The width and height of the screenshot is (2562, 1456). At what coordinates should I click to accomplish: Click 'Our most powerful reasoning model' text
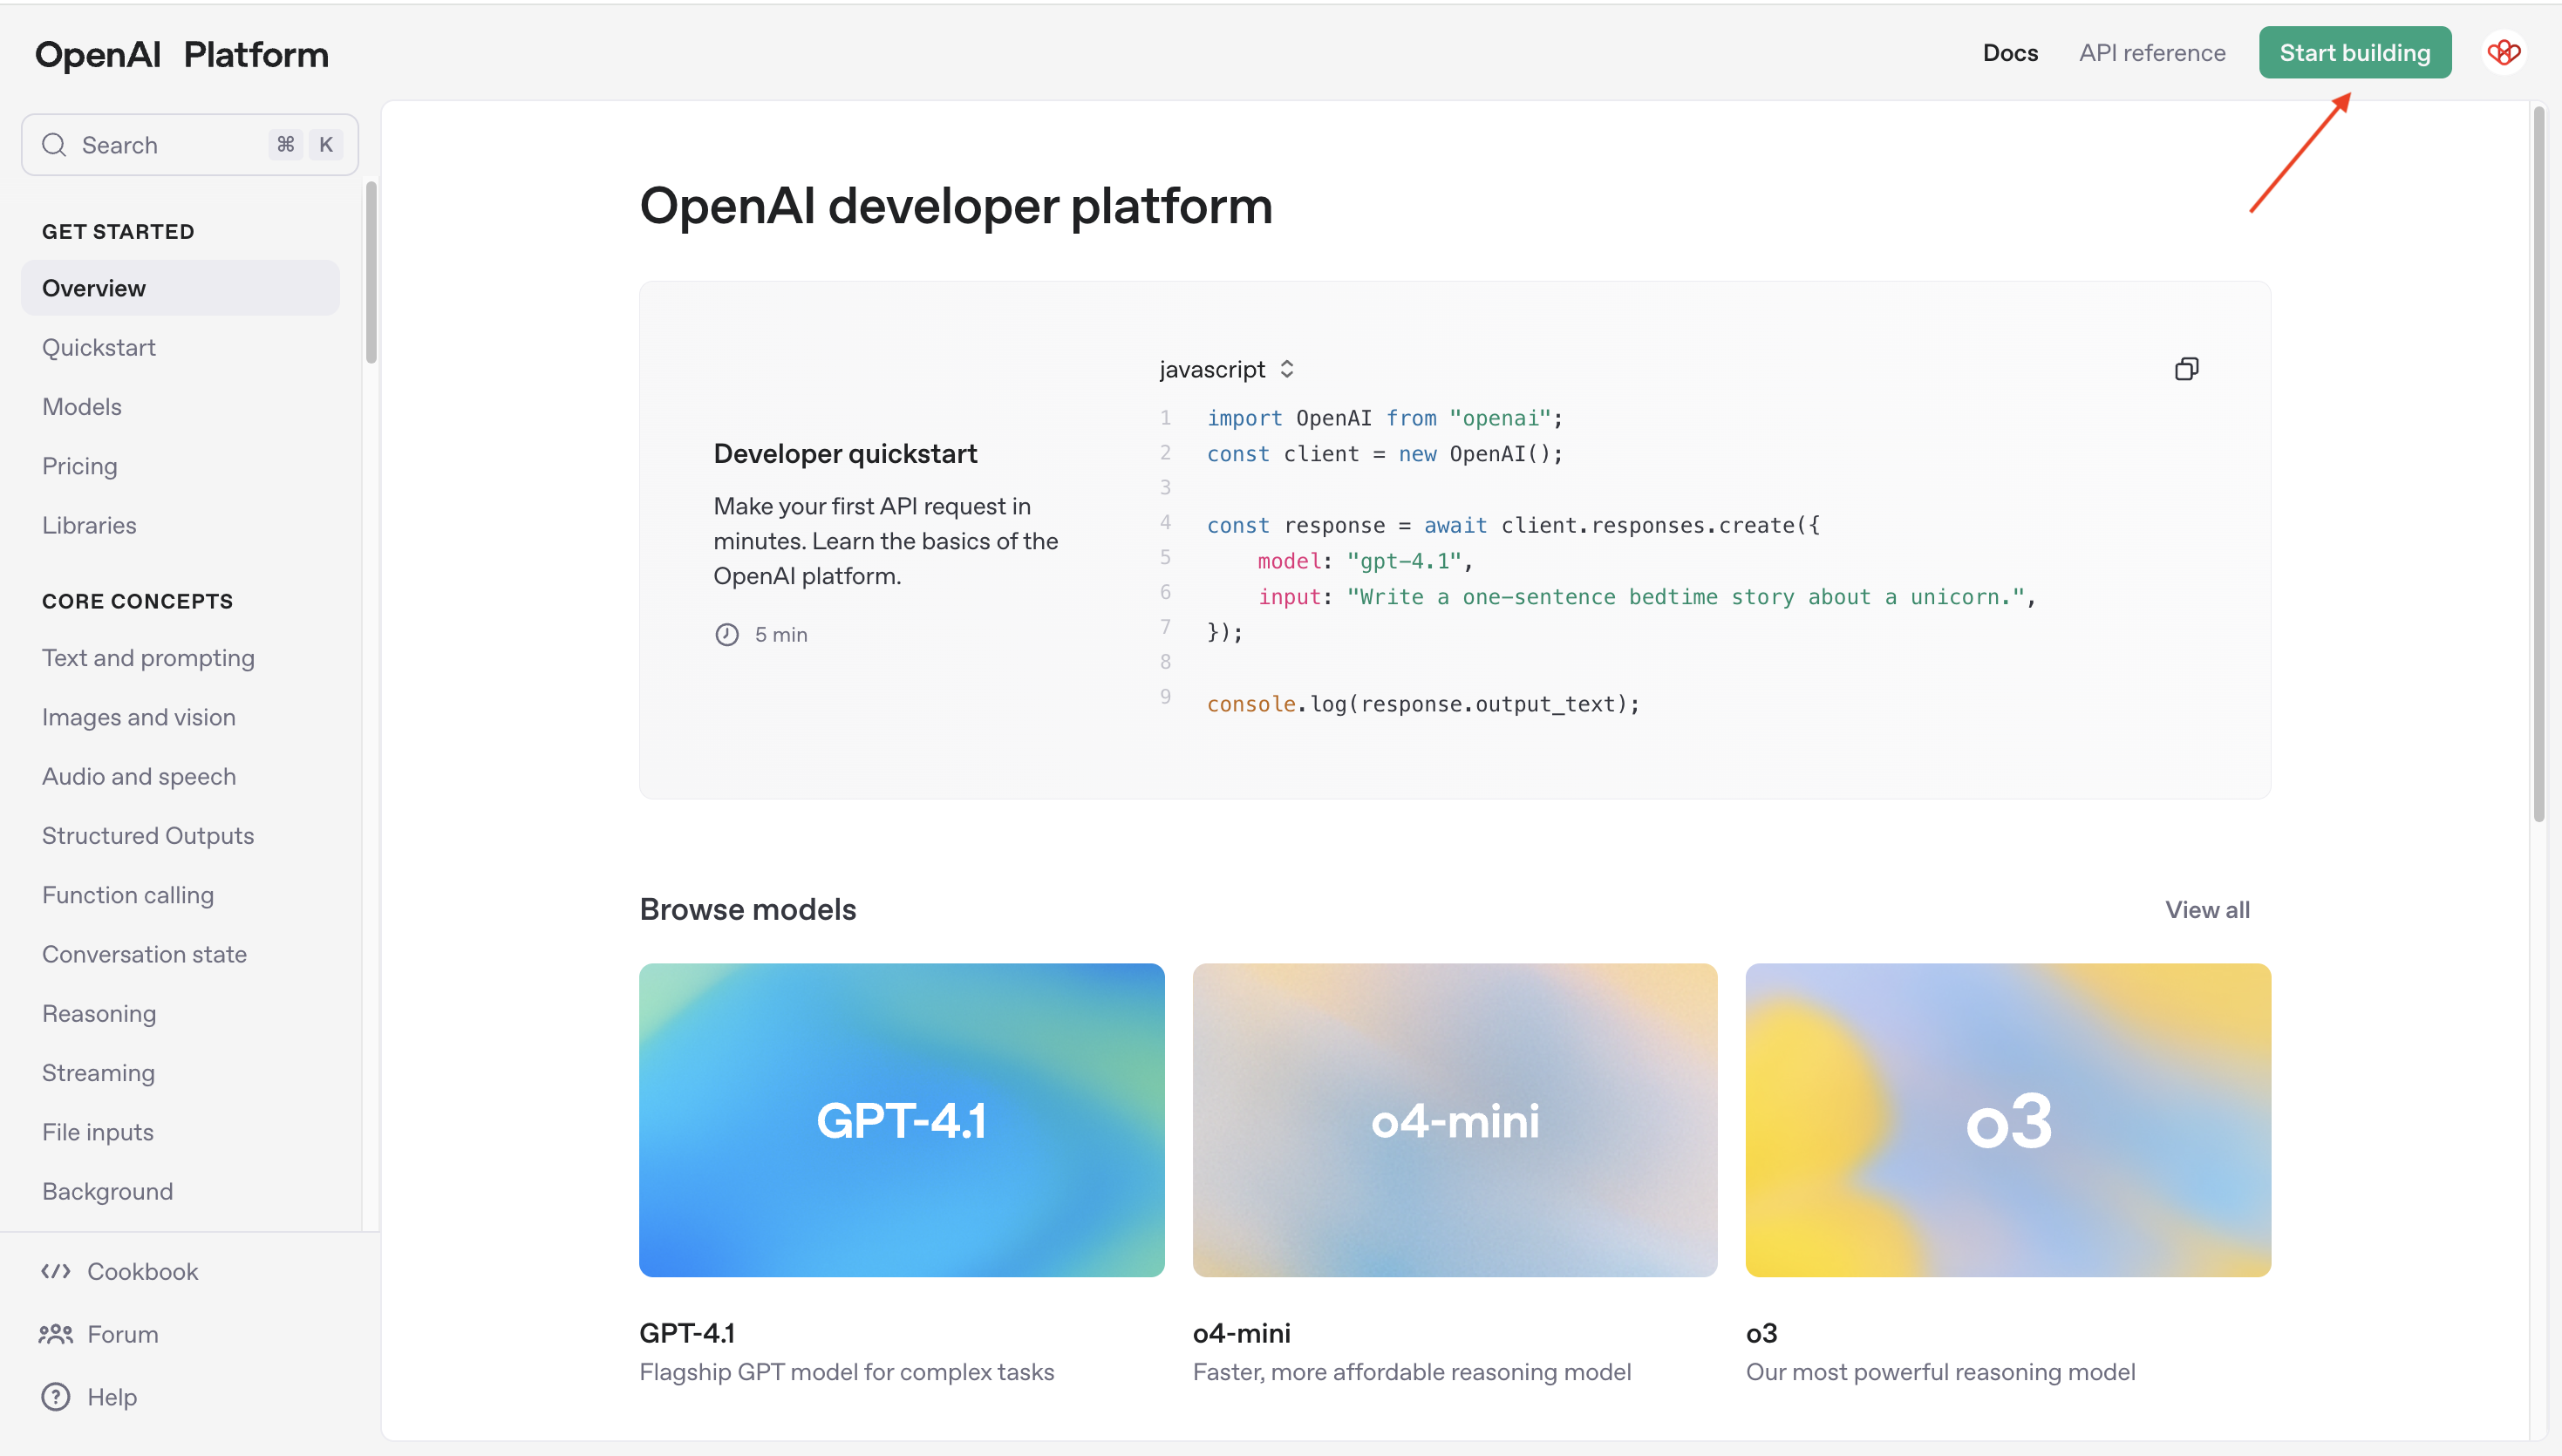coord(1940,1372)
